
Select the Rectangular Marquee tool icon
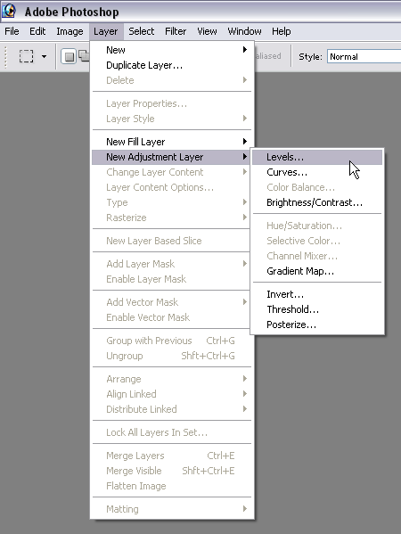point(26,56)
